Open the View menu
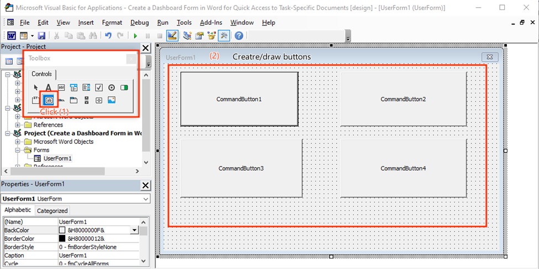This screenshot has width=539, height=269. tap(63, 23)
